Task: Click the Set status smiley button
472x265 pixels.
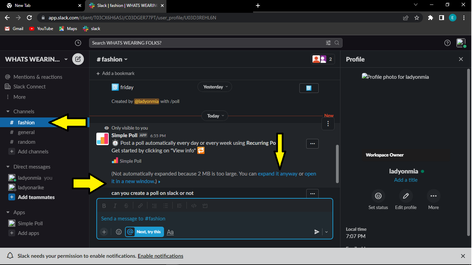Action: (x=378, y=196)
